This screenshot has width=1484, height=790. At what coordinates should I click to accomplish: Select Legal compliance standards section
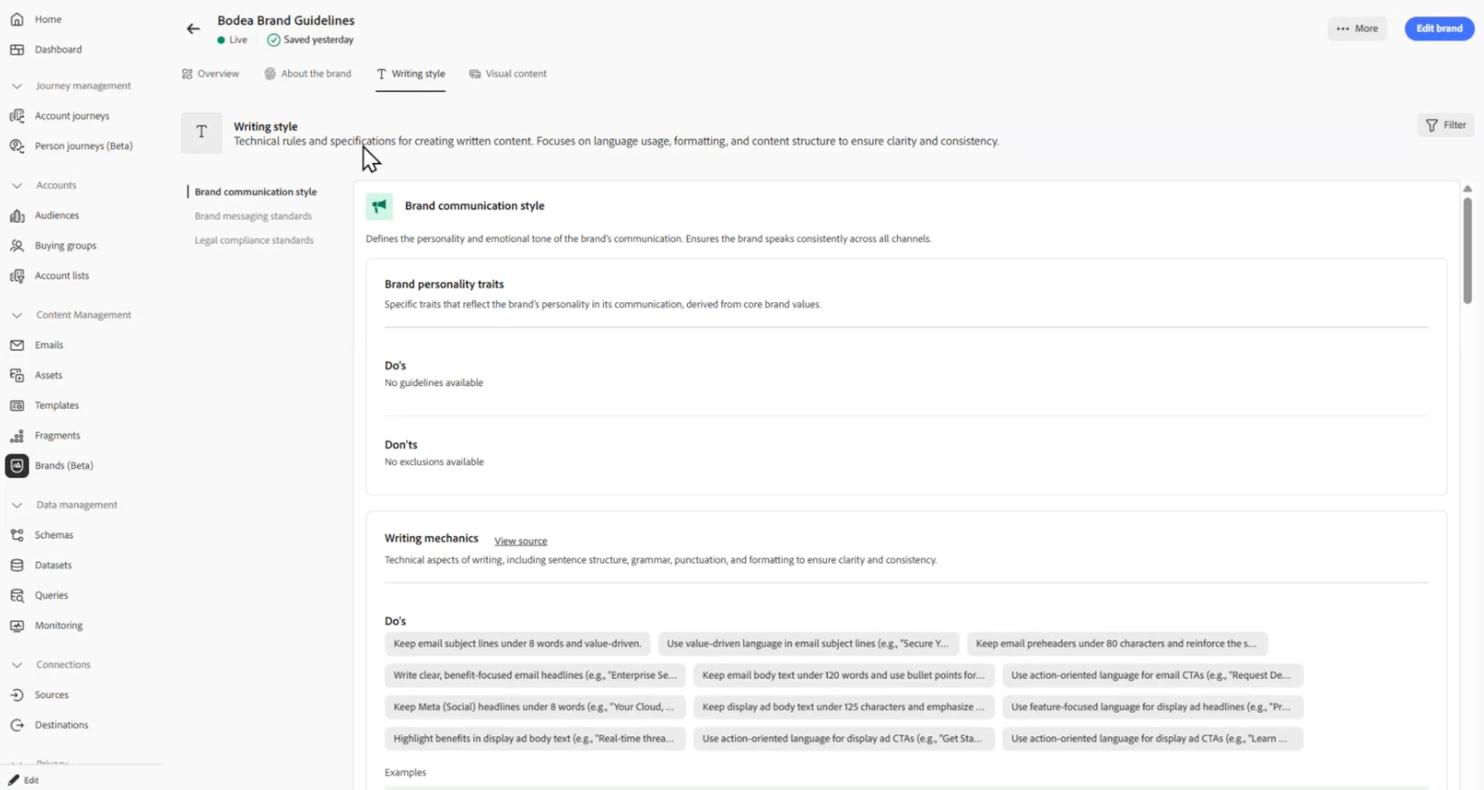pos(254,240)
